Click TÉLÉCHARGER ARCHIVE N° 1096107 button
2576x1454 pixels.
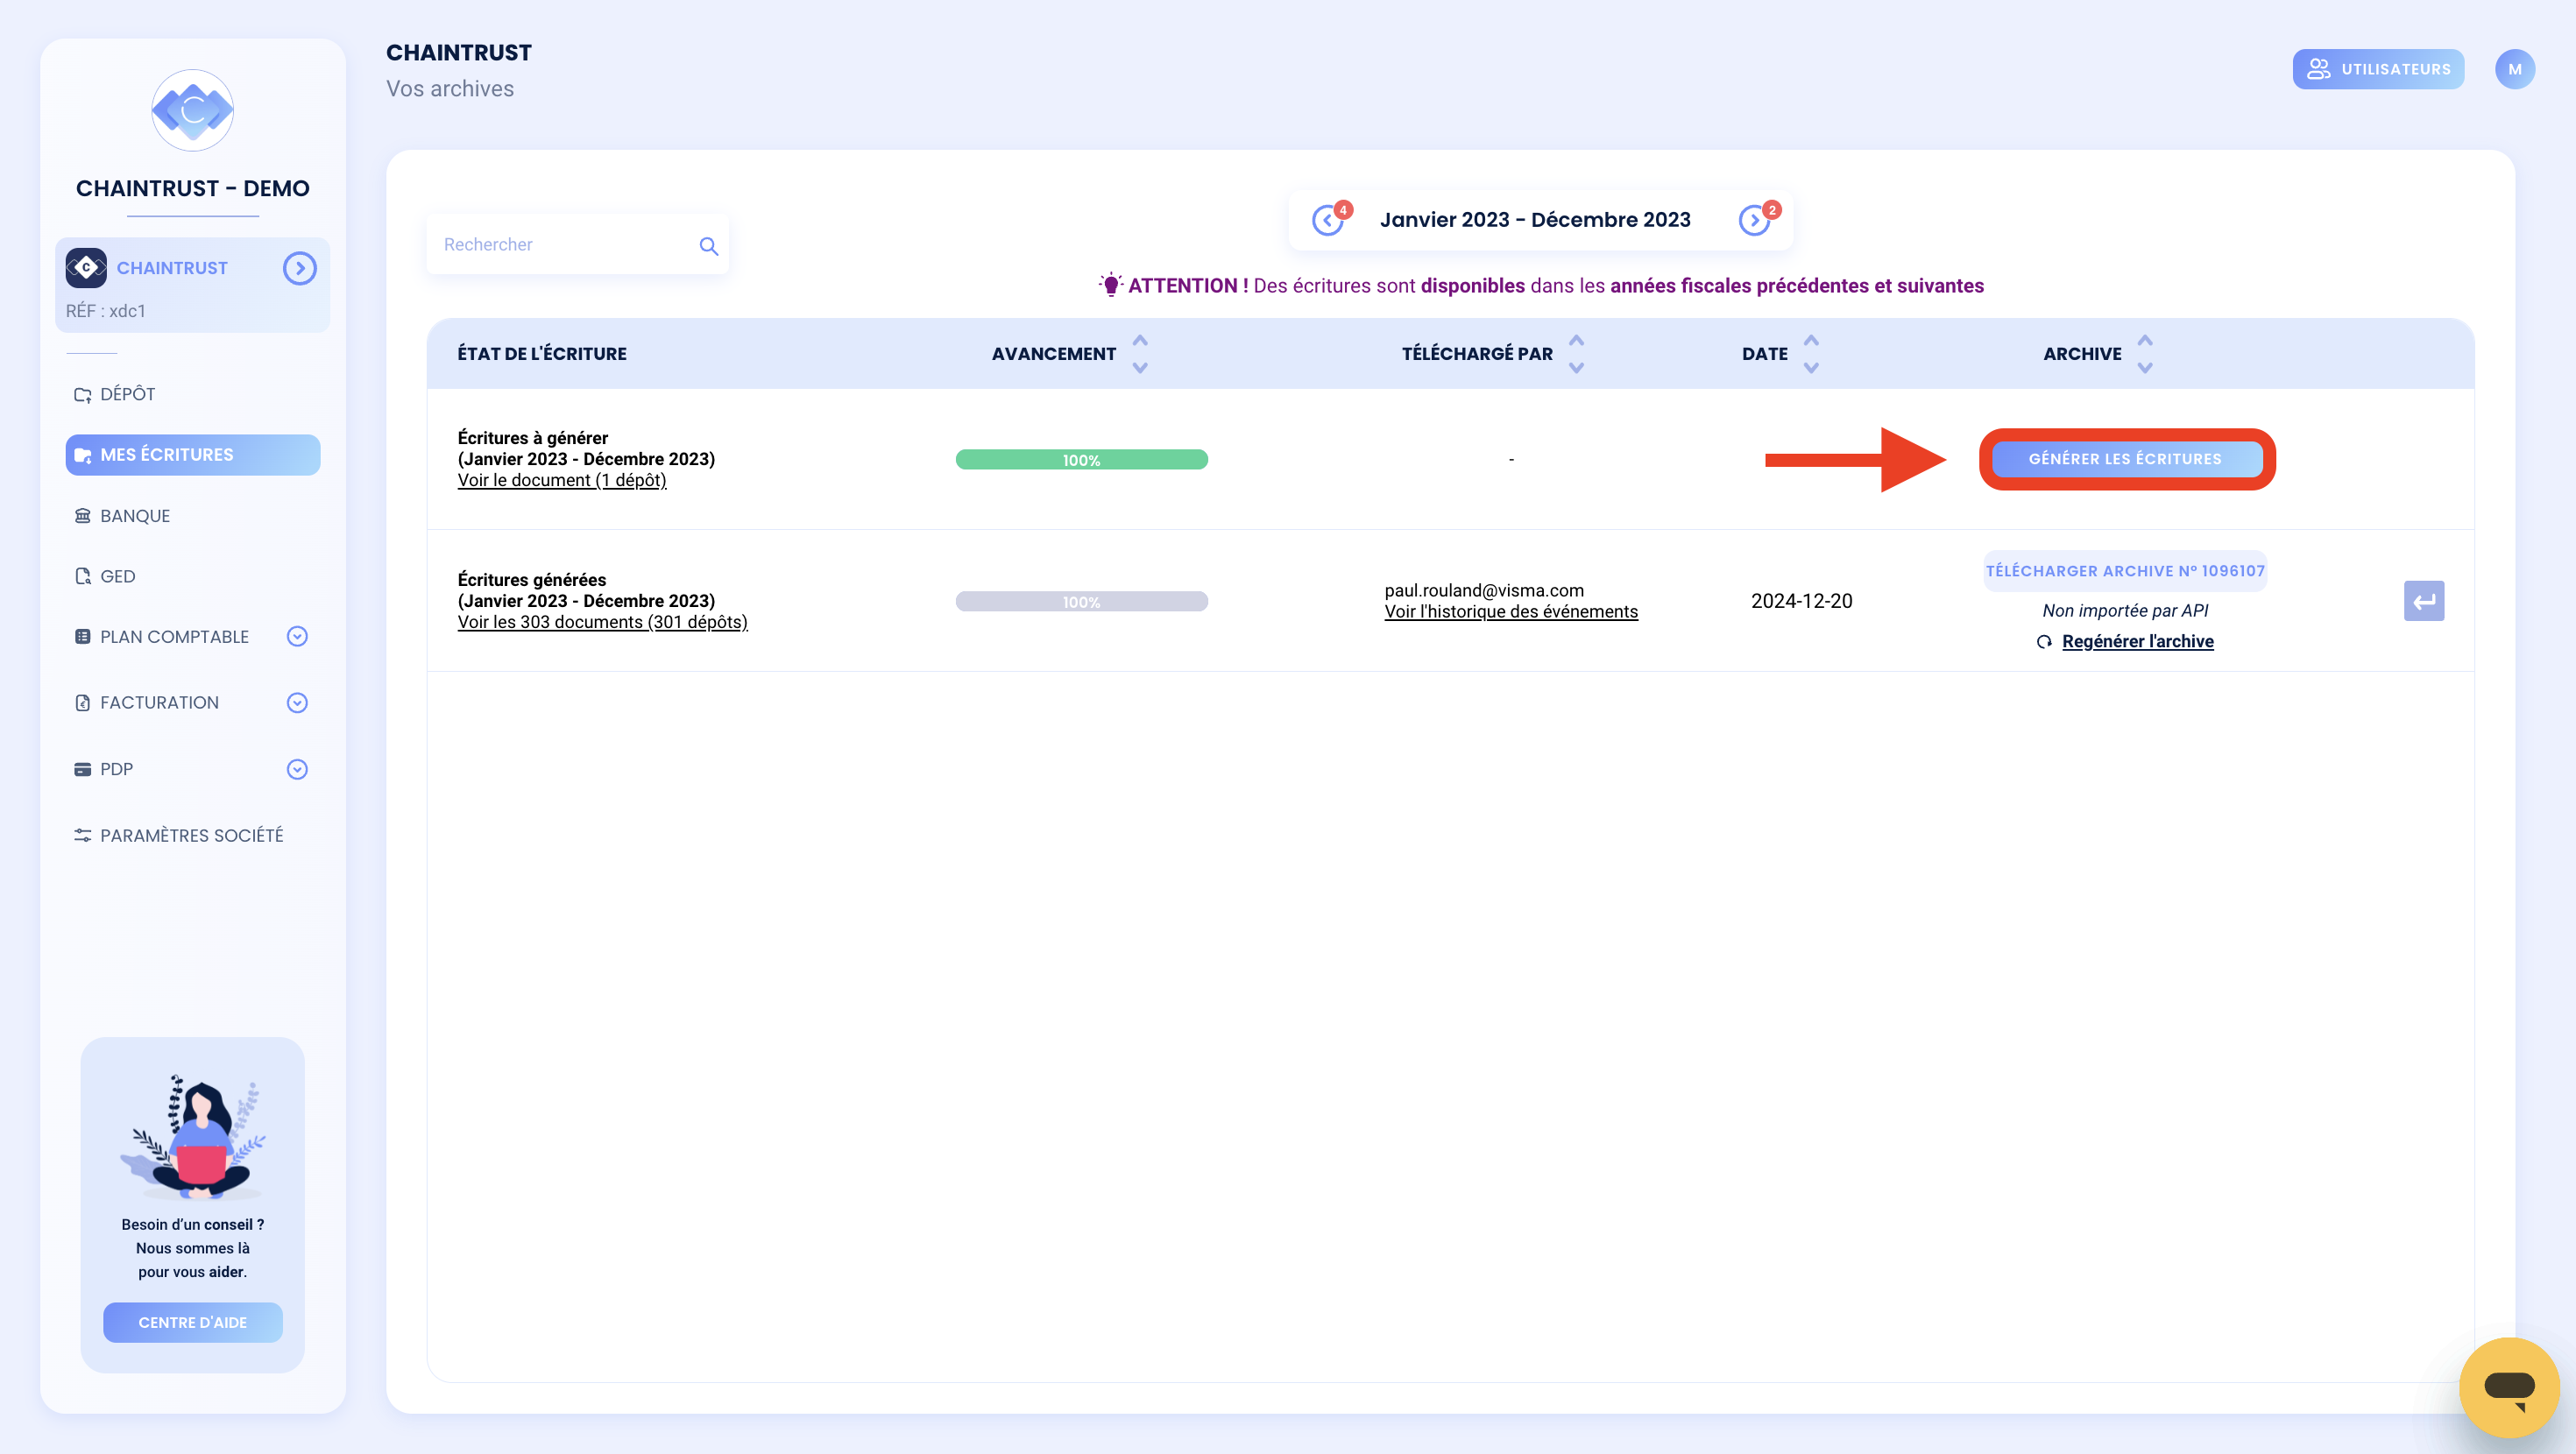[2125, 571]
